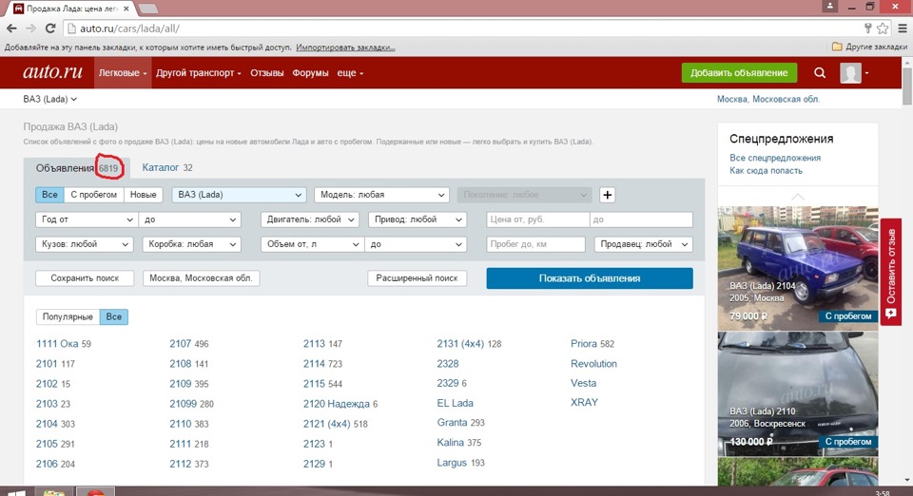Select the Популярные models toggle
This screenshot has height=496, width=913.
tap(68, 317)
